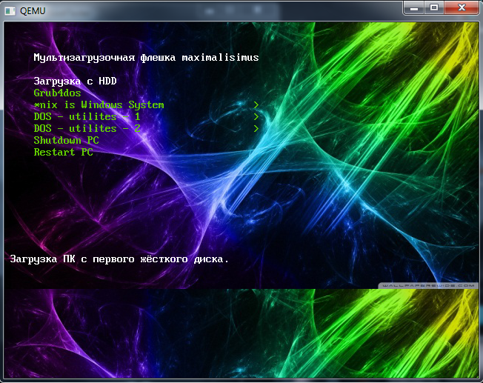Minimize the QEMU window

413,7
